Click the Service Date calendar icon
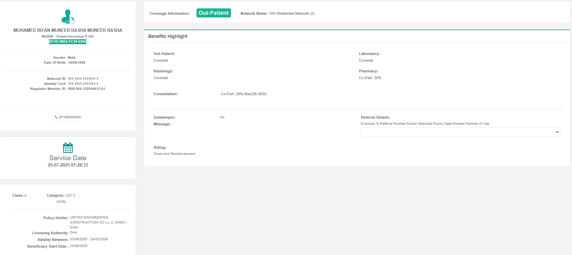This screenshot has height=255, width=572. point(68,148)
